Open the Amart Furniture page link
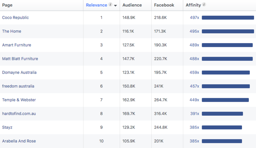The image size is (256, 148). tap(17, 45)
